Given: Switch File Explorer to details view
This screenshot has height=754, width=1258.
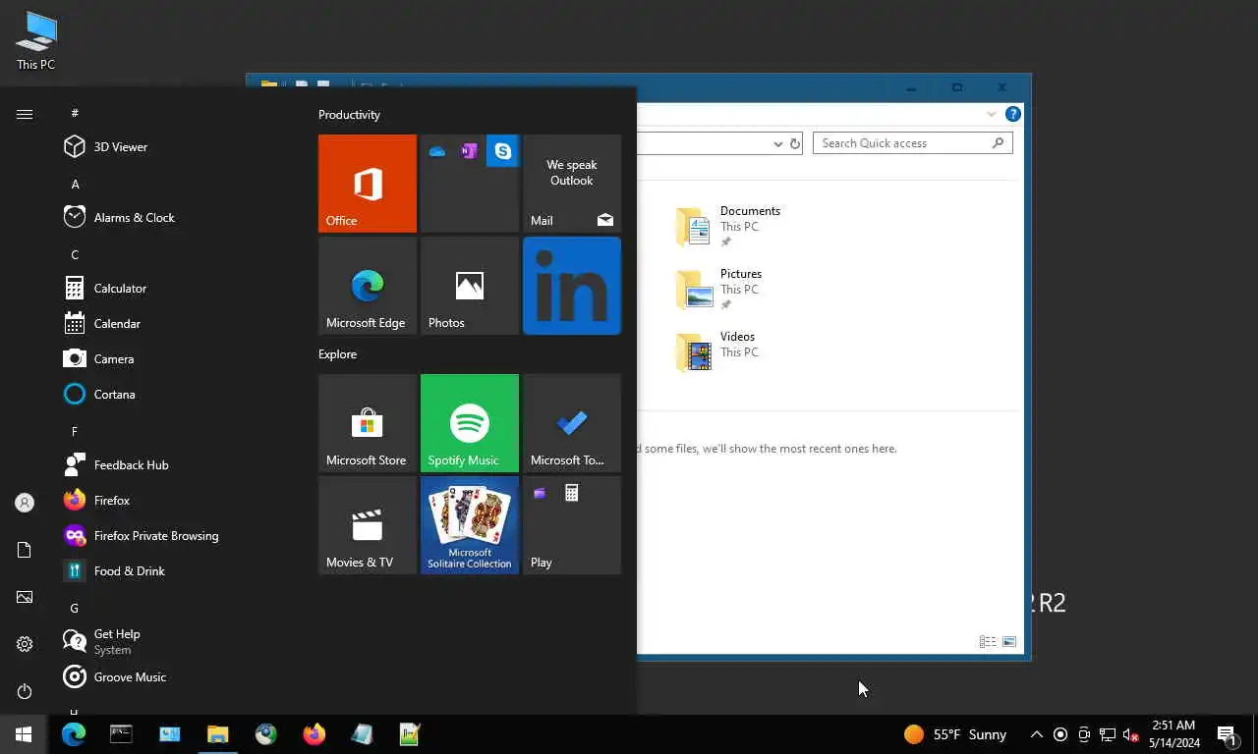Looking at the screenshot, I should (988, 642).
